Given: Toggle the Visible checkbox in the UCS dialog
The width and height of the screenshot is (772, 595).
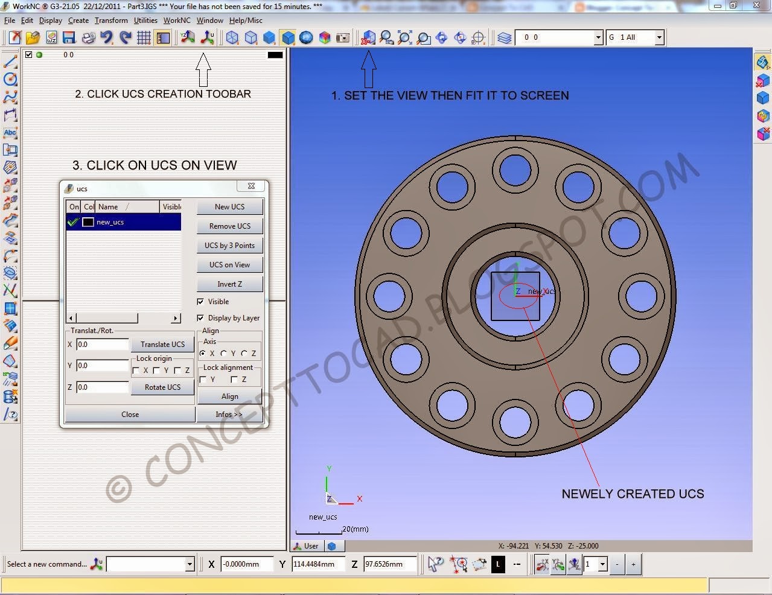Looking at the screenshot, I should tap(201, 301).
